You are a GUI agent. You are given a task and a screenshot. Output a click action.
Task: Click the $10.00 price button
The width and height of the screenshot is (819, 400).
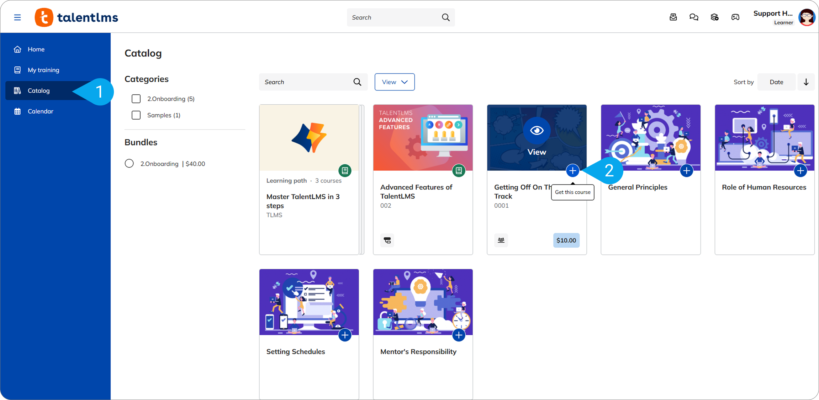point(566,240)
